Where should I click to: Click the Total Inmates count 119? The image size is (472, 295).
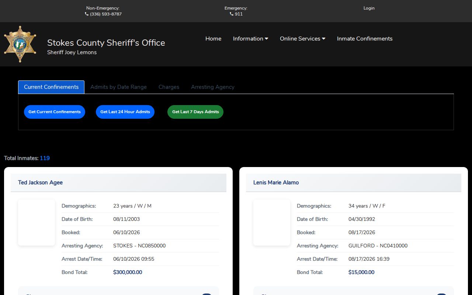45,158
